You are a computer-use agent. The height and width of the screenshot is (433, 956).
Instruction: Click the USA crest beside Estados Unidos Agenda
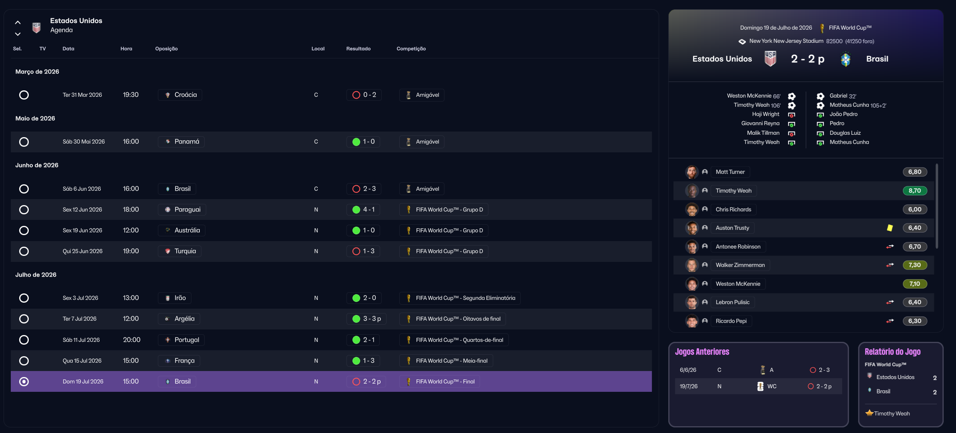(x=36, y=27)
